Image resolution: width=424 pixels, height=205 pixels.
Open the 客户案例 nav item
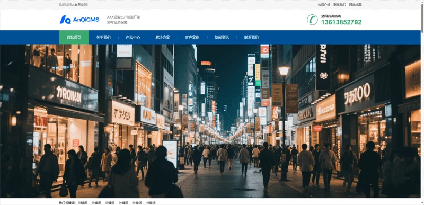tap(192, 38)
